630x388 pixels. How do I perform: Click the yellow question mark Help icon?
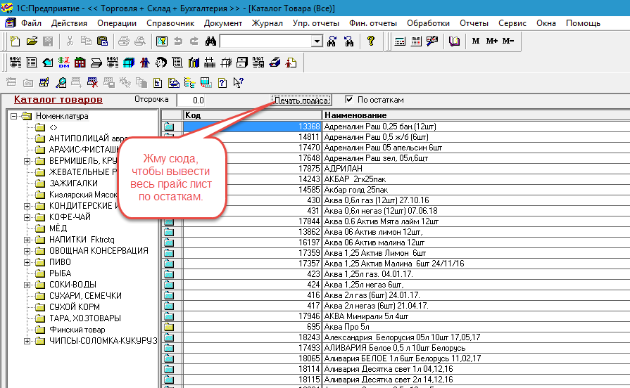371,41
